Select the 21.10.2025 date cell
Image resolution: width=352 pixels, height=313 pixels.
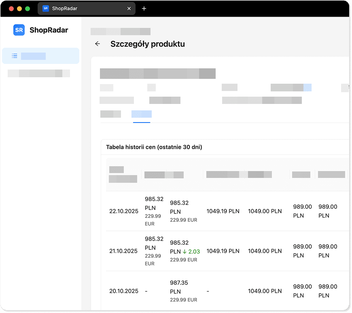(x=124, y=251)
